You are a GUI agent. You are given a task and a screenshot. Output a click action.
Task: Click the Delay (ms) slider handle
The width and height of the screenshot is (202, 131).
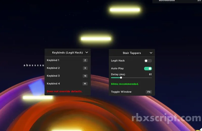tap(121, 77)
